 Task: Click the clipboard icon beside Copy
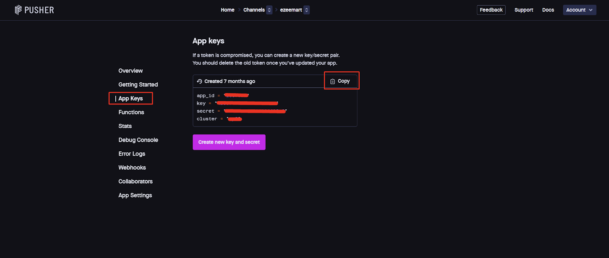click(x=333, y=81)
